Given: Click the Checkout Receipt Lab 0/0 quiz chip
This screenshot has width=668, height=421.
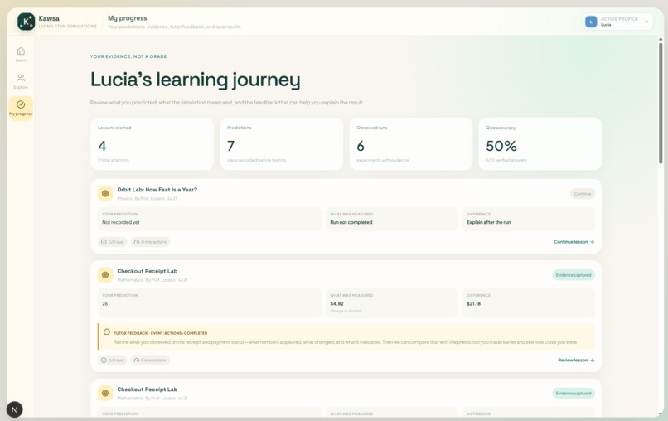Looking at the screenshot, I should [113, 360].
